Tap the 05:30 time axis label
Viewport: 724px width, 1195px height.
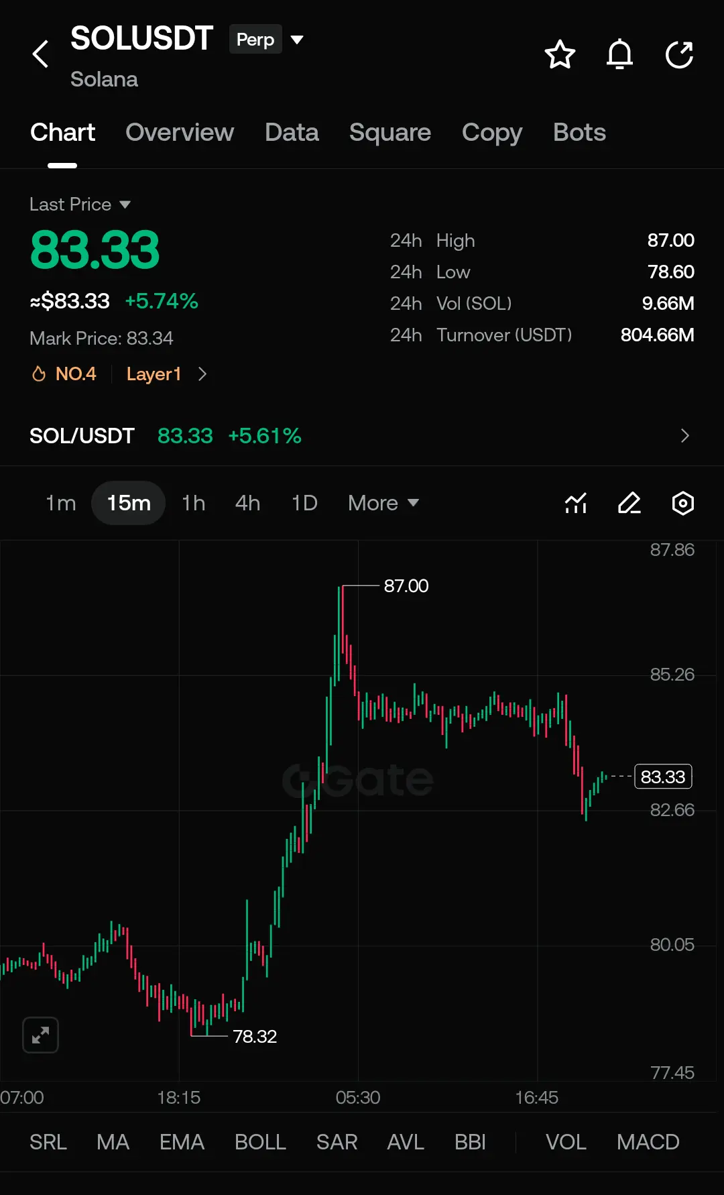358,1098
